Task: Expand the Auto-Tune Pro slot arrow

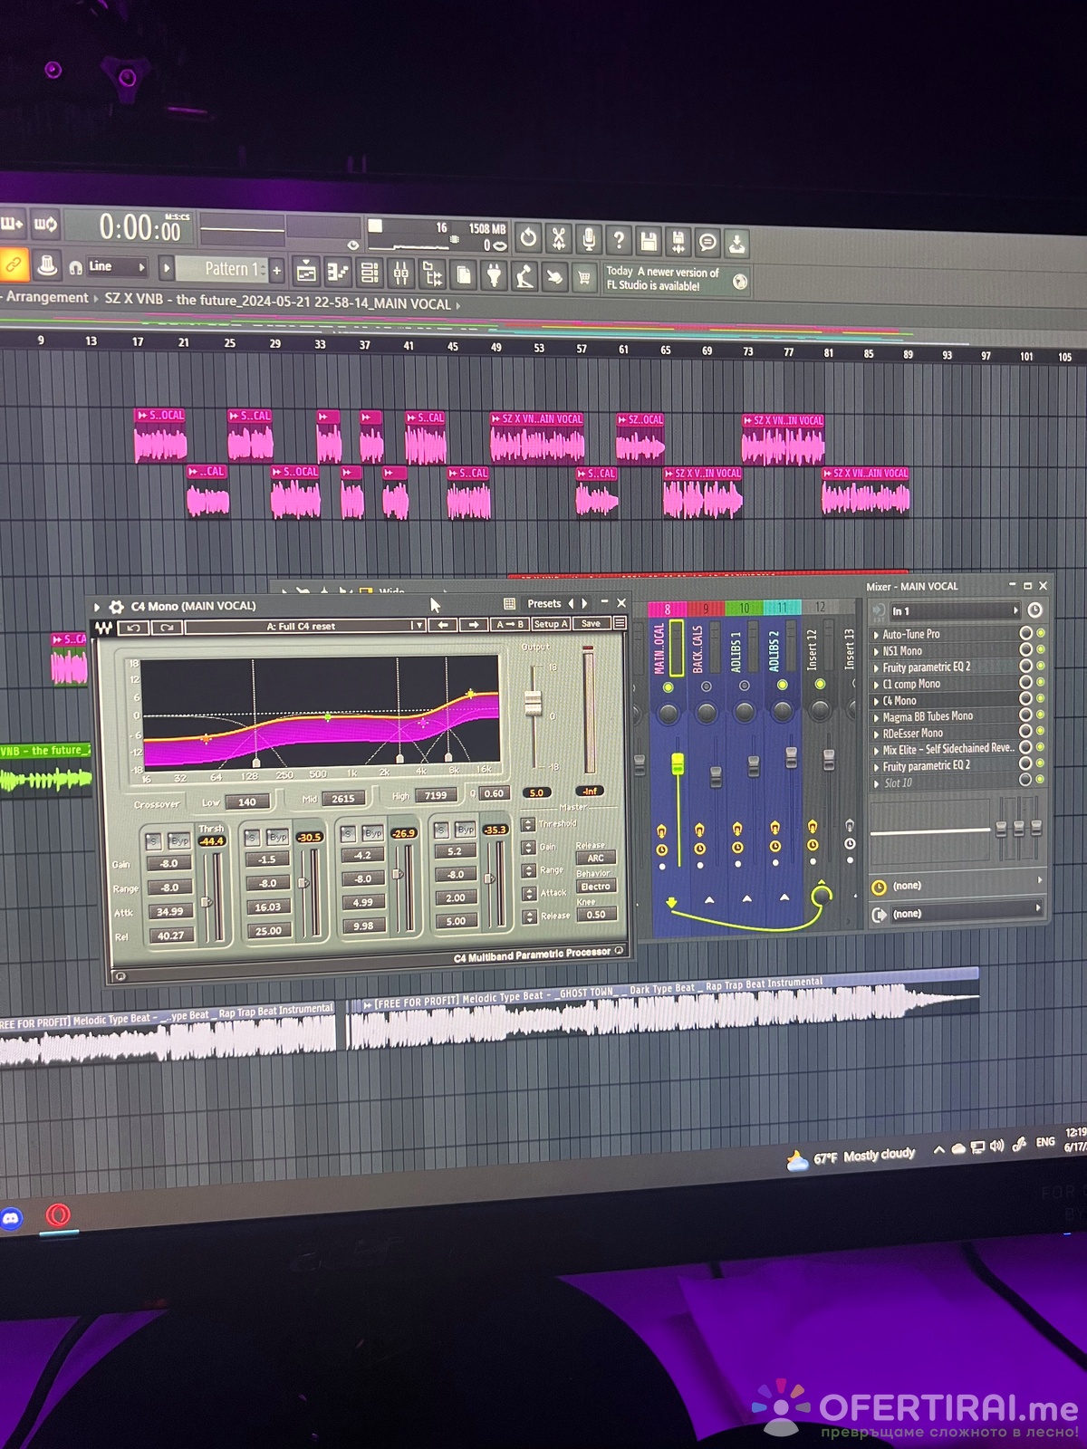Action: point(876,635)
